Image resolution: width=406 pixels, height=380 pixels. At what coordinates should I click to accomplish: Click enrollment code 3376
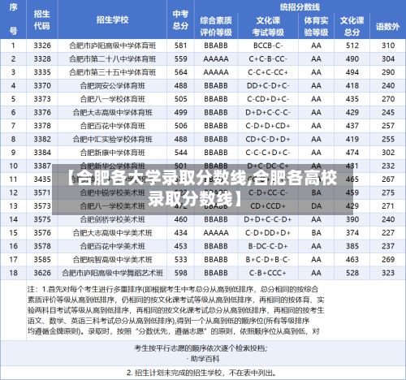point(42,112)
